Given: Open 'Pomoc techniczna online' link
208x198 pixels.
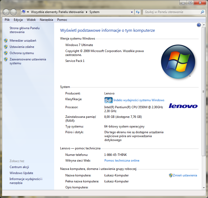Looking at the screenshot, I should click(x=122, y=161).
